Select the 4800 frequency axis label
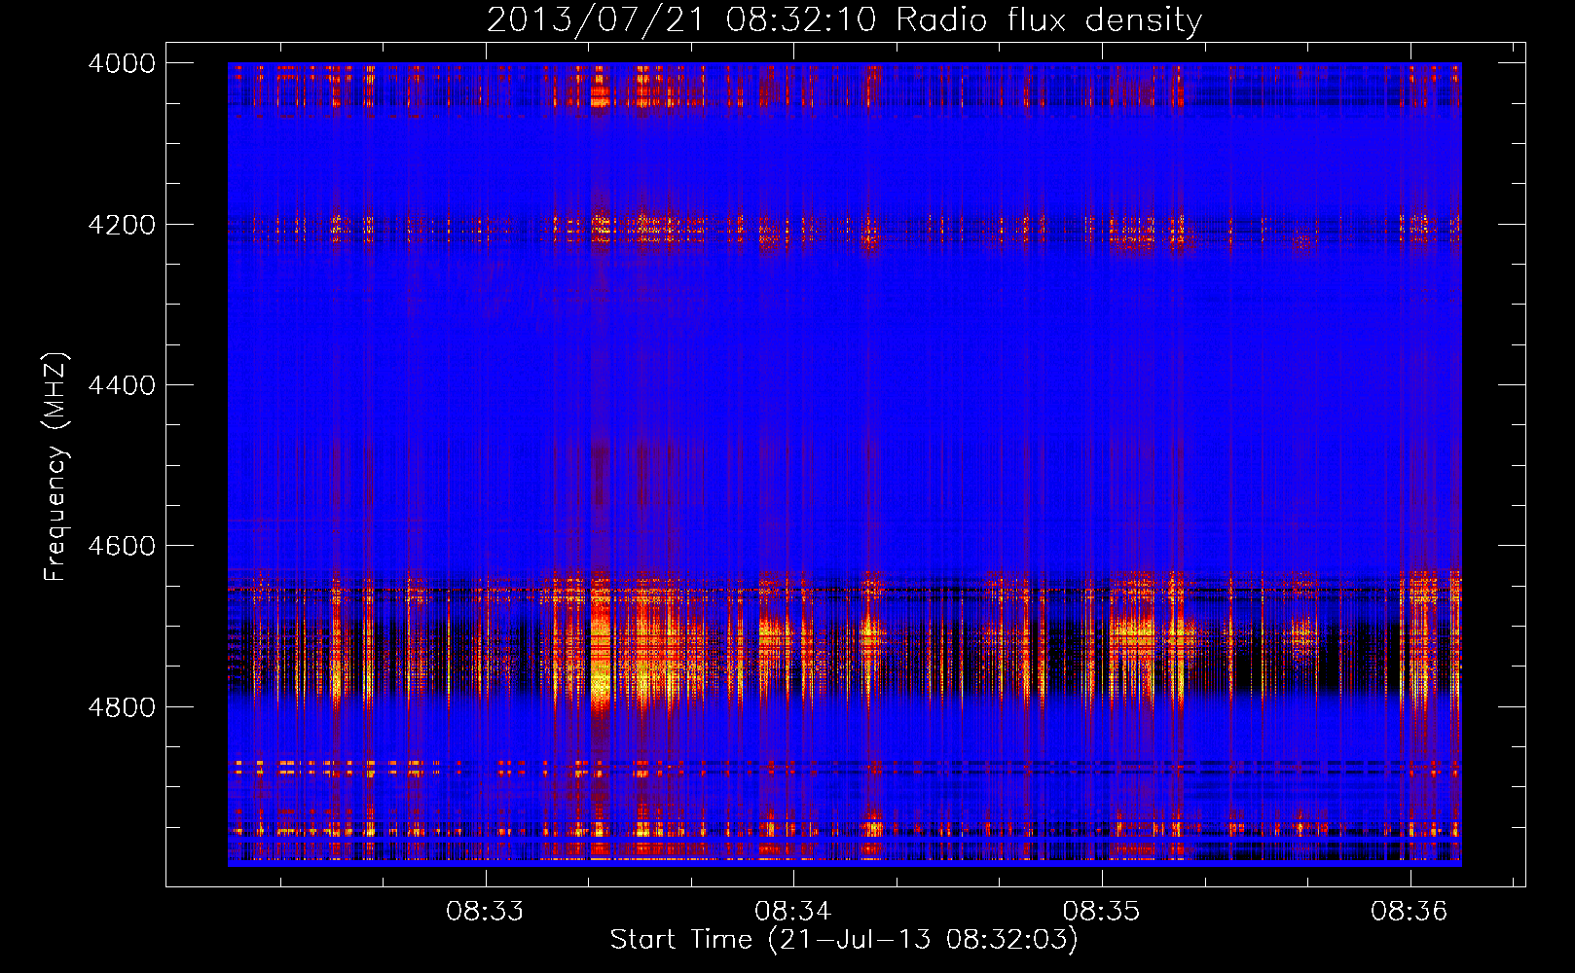Viewport: 1575px width, 973px height. pos(122,706)
